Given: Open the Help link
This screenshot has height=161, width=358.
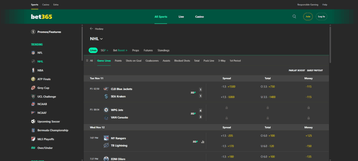Looking at the screenshot, I should coord(325,5).
